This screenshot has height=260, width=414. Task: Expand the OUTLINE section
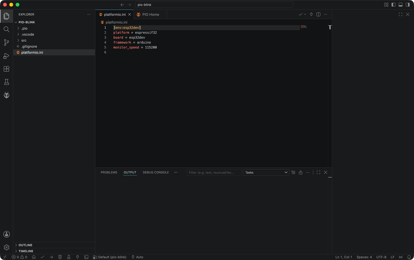pyautogui.click(x=54, y=245)
